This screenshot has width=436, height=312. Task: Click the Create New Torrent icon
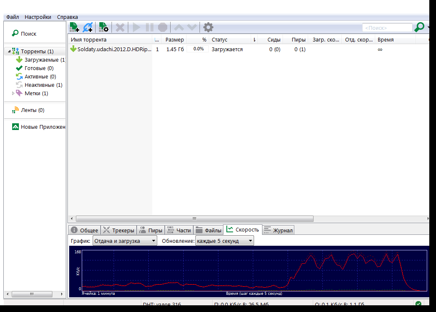[x=103, y=28]
